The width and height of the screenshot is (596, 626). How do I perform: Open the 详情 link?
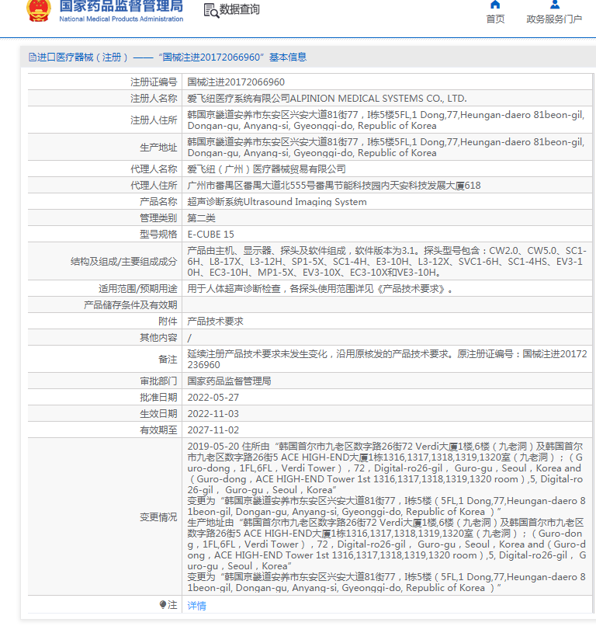pos(196,605)
